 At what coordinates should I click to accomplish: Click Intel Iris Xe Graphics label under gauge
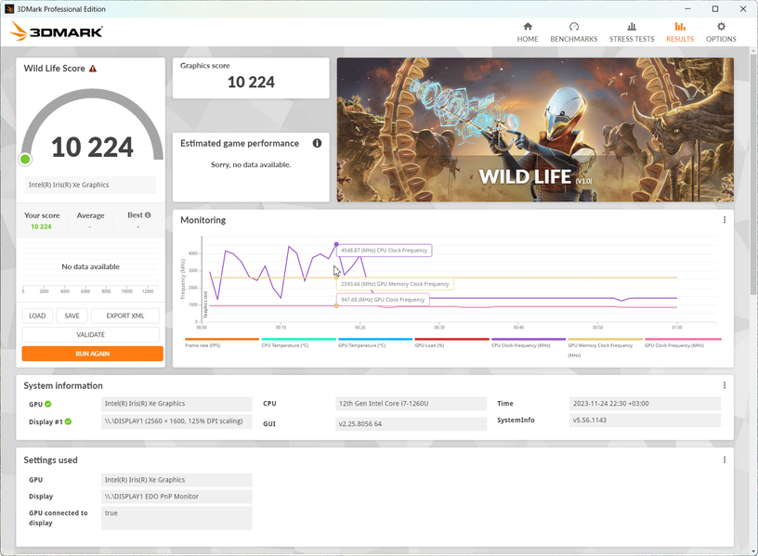click(x=90, y=185)
